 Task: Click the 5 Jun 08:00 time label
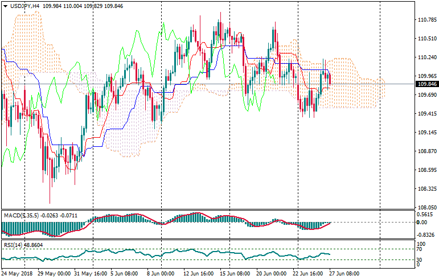pyautogui.click(x=124, y=274)
